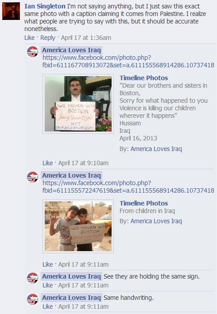Screen dimensions: 217x314
Task: Open first Timeline Photos album title
Action: tap(144, 78)
